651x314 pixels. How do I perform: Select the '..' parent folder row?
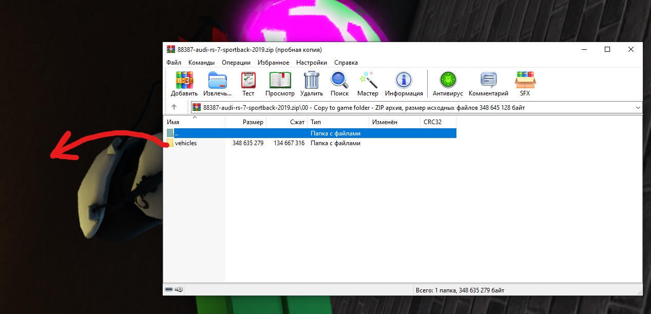pos(311,133)
